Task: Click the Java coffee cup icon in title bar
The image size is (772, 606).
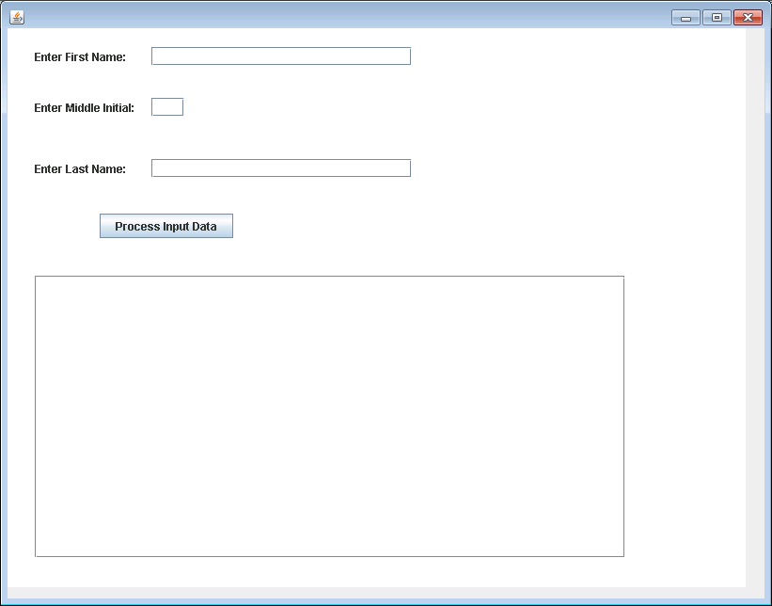Action: (17, 17)
